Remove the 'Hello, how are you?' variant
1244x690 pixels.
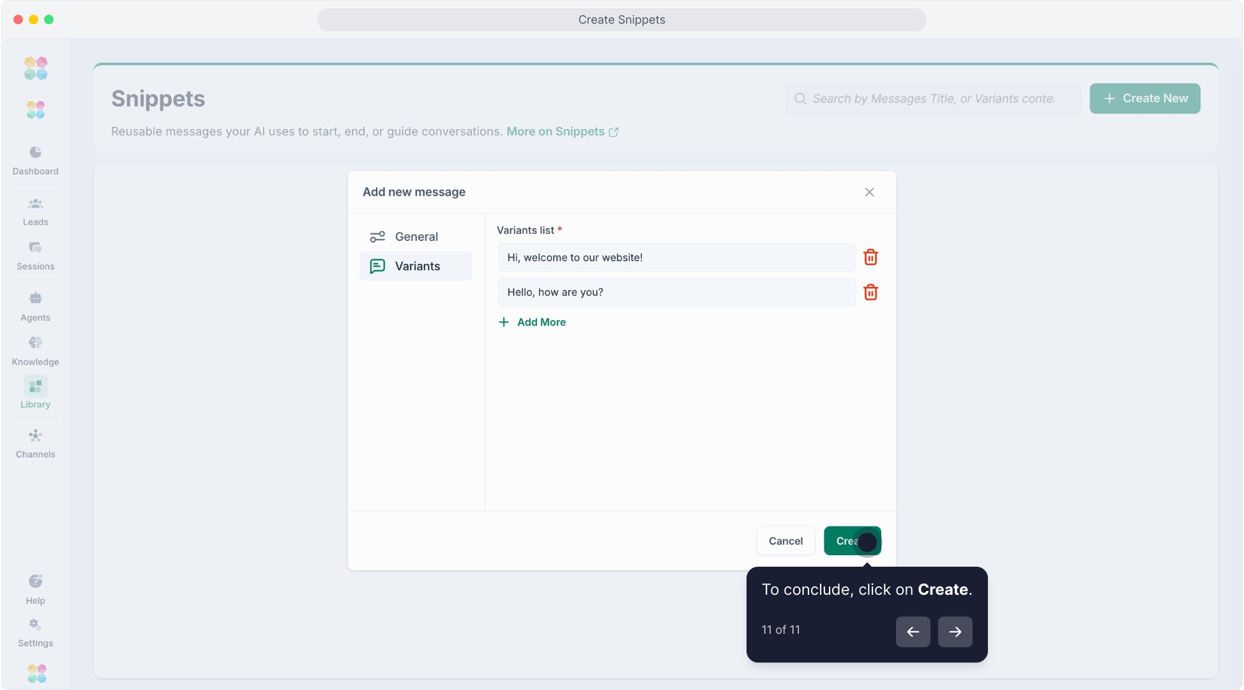click(x=870, y=293)
